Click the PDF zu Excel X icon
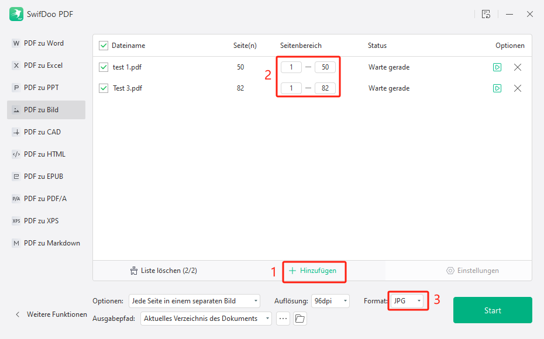Image resolution: width=544 pixels, height=339 pixels. click(16, 65)
